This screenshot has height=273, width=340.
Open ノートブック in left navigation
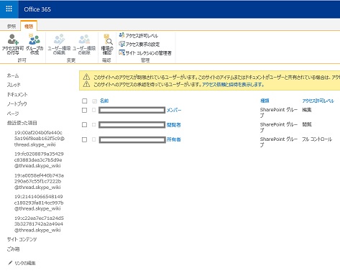point(17,103)
